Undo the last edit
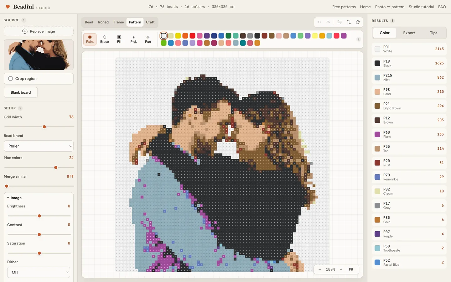The height and width of the screenshot is (282, 451). point(319,22)
